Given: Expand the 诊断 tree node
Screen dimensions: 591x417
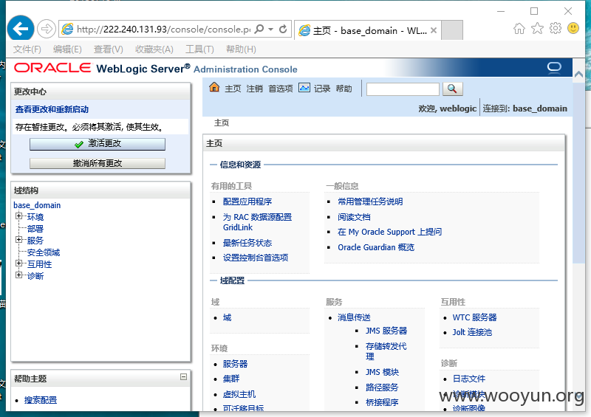Looking at the screenshot, I should 18,275.
